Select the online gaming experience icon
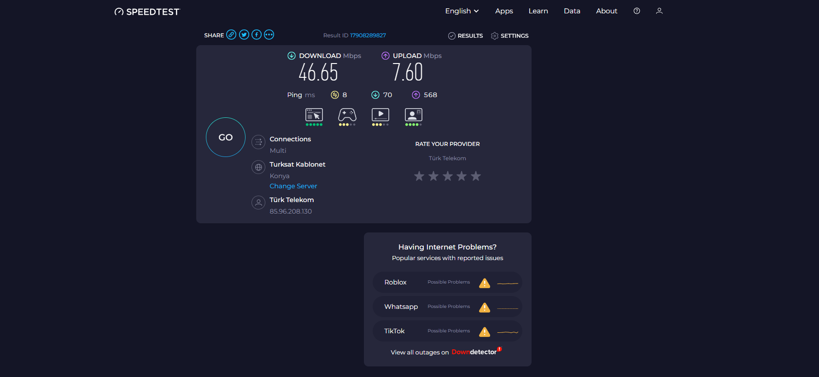Screen dimensions: 819x377 [347, 115]
